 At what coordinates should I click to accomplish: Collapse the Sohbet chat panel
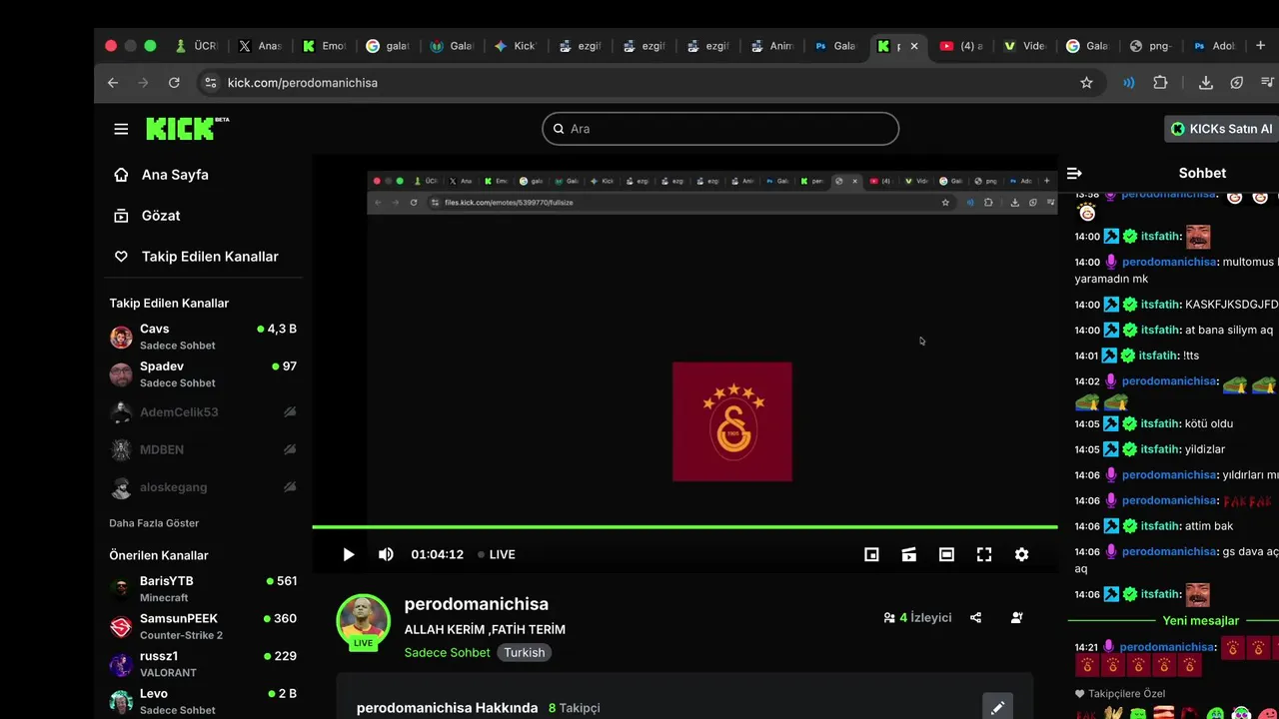(1074, 173)
